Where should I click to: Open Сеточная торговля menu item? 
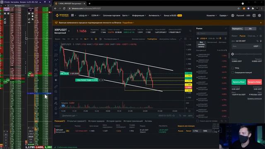[111, 15]
